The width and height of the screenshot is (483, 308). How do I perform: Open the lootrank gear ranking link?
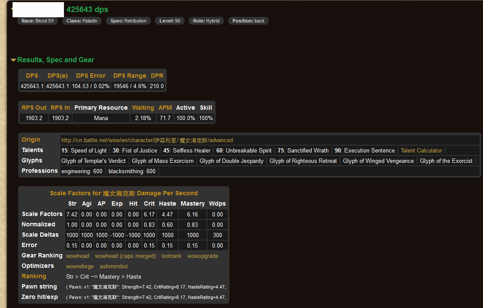coord(171,256)
